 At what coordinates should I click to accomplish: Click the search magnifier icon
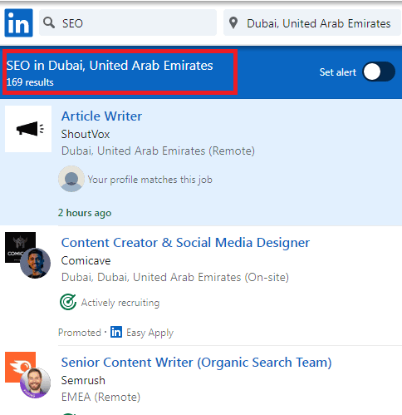click(x=49, y=22)
